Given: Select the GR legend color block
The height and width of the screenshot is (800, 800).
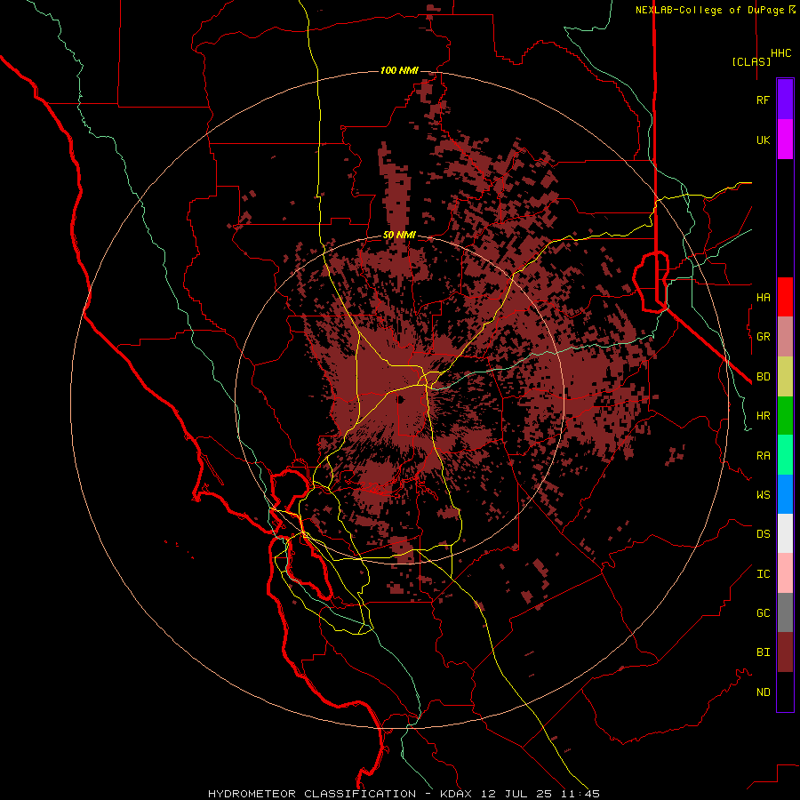Looking at the screenshot, I should [785, 337].
